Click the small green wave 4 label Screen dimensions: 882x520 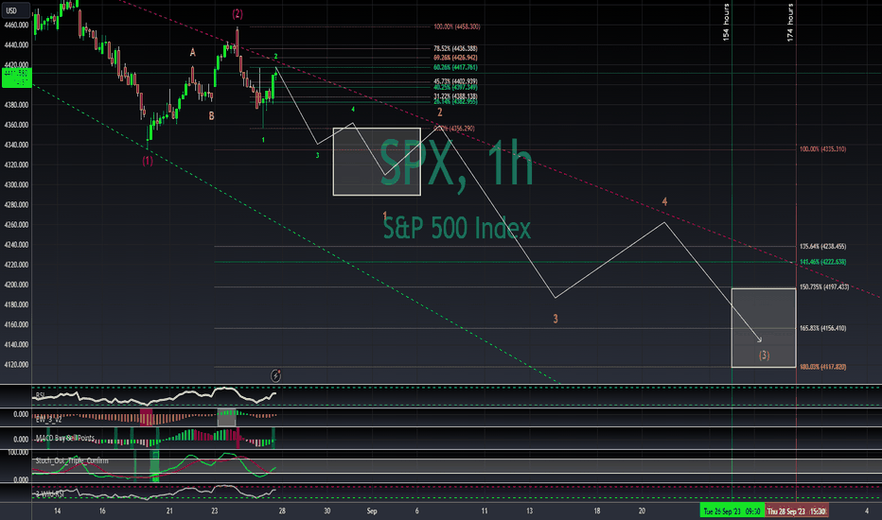click(353, 110)
